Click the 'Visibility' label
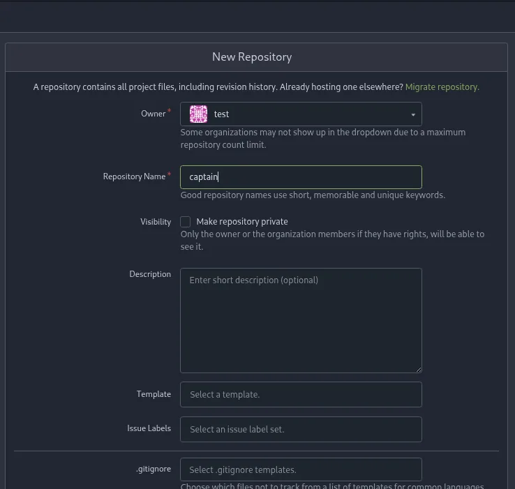 [156, 222]
